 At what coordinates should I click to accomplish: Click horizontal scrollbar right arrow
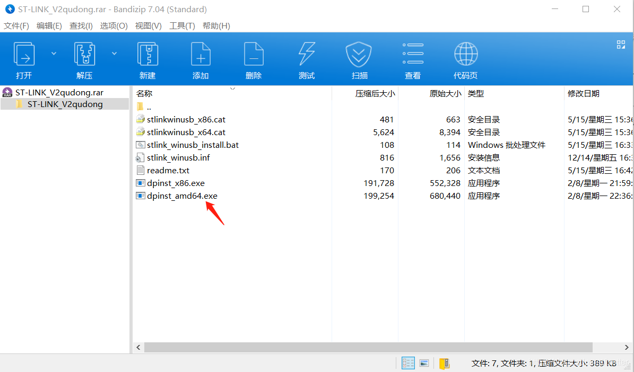click(x=627, y=348)
